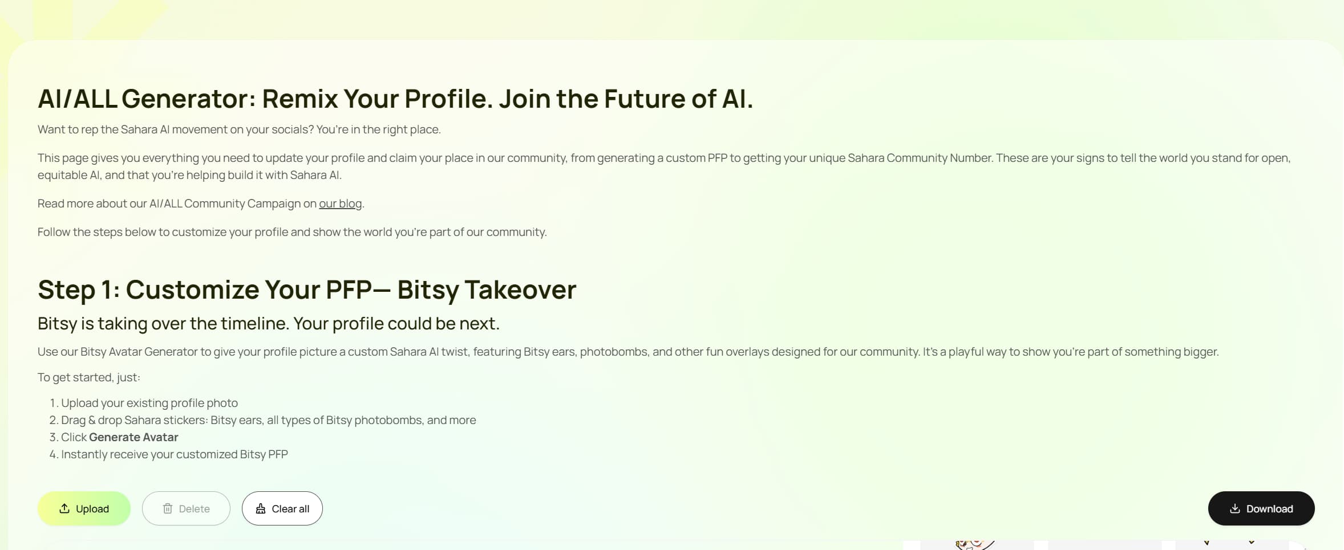Click the upload arrow icon
Screen dimensions: 1344x550
tap(64, 508)
